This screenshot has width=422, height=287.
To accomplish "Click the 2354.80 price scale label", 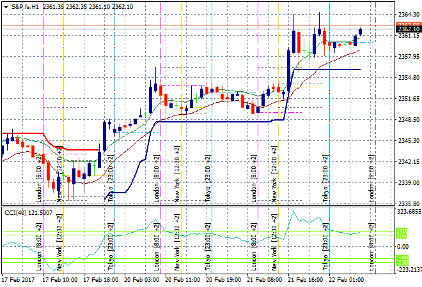I will 407,78.
